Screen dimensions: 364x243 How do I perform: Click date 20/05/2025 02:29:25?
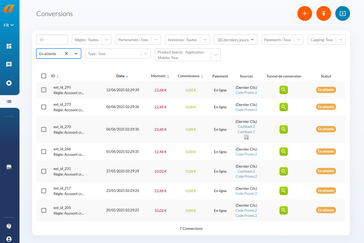point(123,210)
